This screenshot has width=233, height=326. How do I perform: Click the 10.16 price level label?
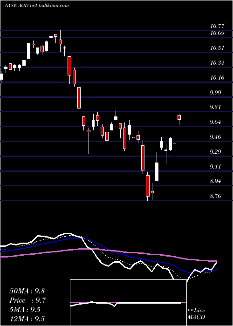tap(217, 78)
